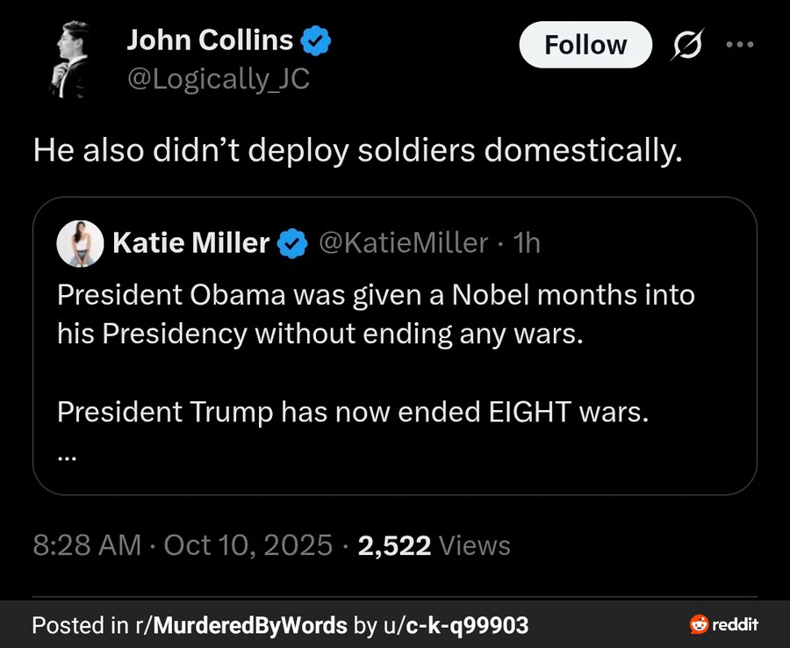Click the 8:28 AM Oct 10, 2025 timestamp
This screenshot has width=790, height=648.
pos(183,545)
